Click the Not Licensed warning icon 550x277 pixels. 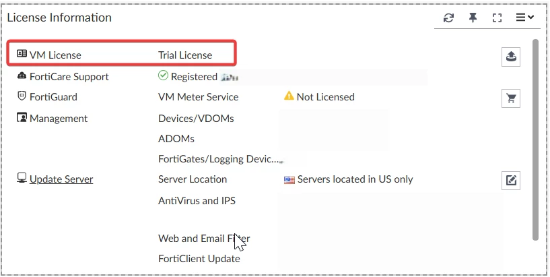tap(289, 96)
